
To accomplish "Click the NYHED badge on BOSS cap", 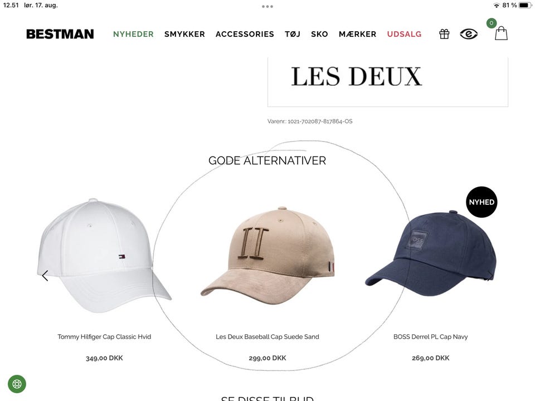I will (481, 202).
